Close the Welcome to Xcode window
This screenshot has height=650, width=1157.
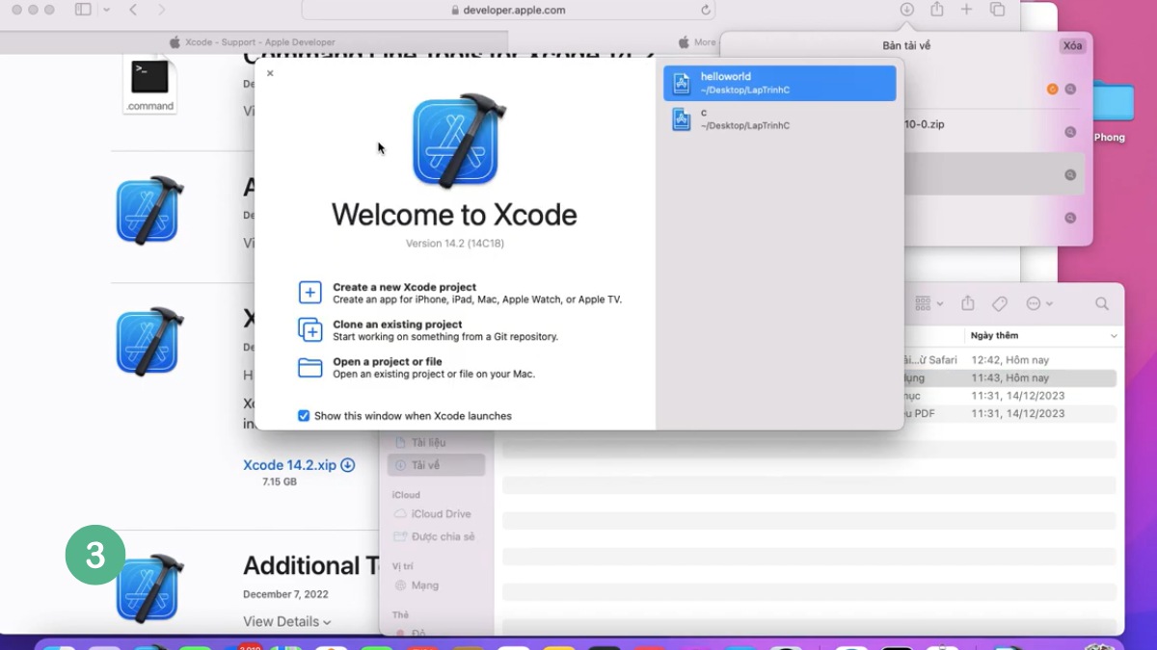[270, 73]
